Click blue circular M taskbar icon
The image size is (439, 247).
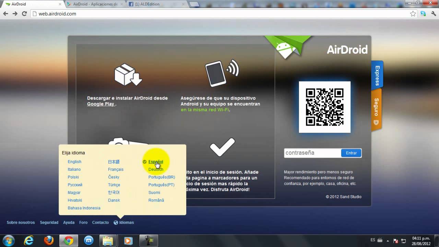89,240
